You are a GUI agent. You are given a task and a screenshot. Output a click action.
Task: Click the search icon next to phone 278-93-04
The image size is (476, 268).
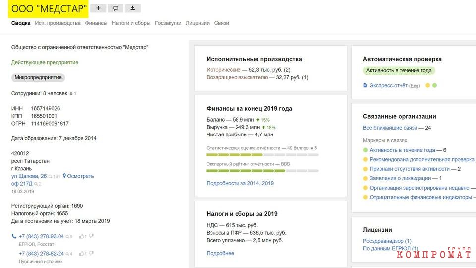click(x=67, y=237)
